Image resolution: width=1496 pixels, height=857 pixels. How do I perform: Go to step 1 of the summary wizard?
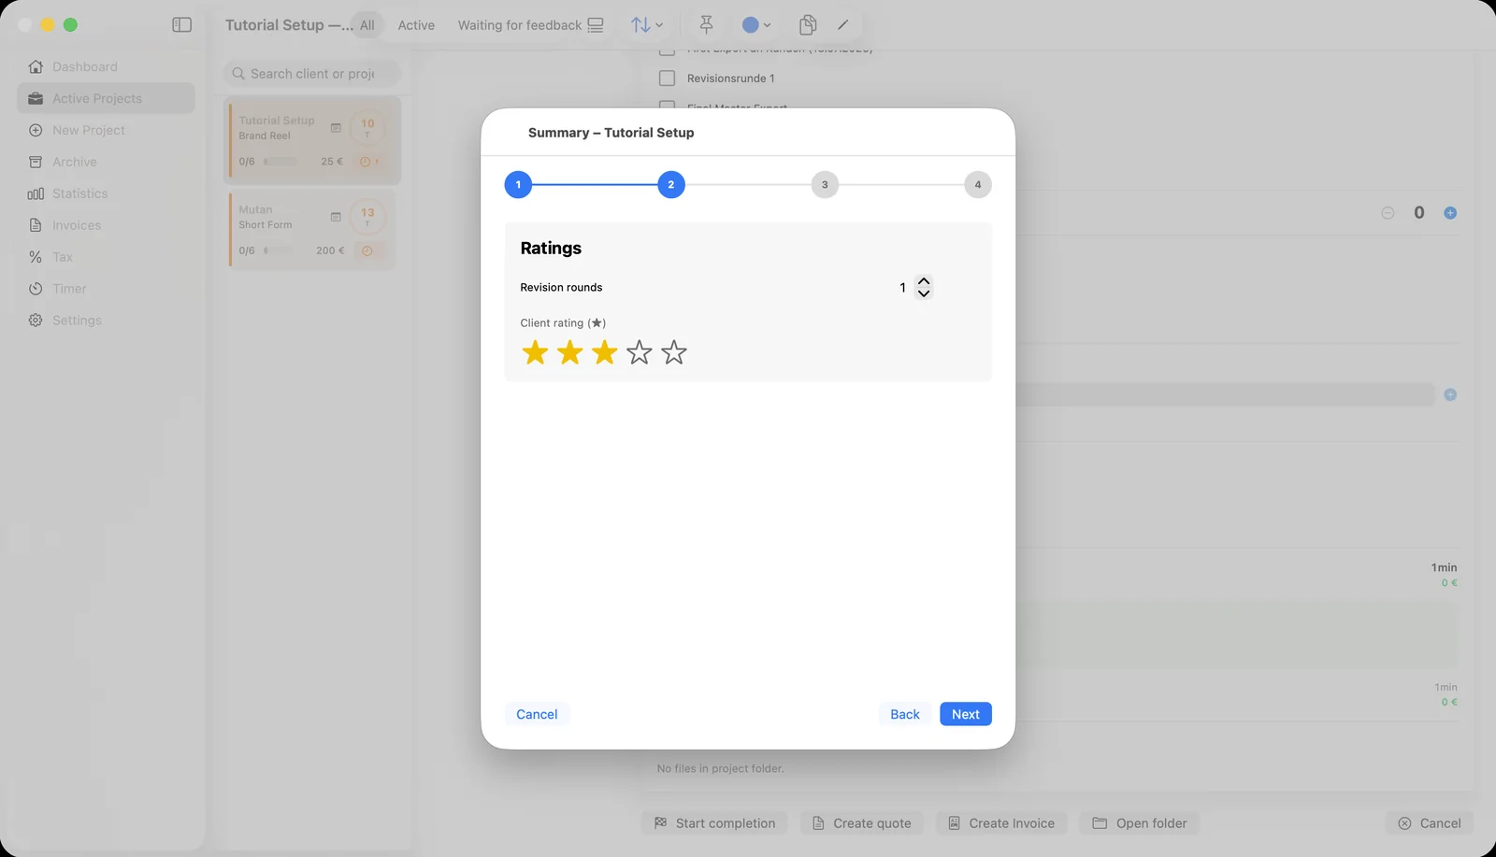click(x=518, y=185)
